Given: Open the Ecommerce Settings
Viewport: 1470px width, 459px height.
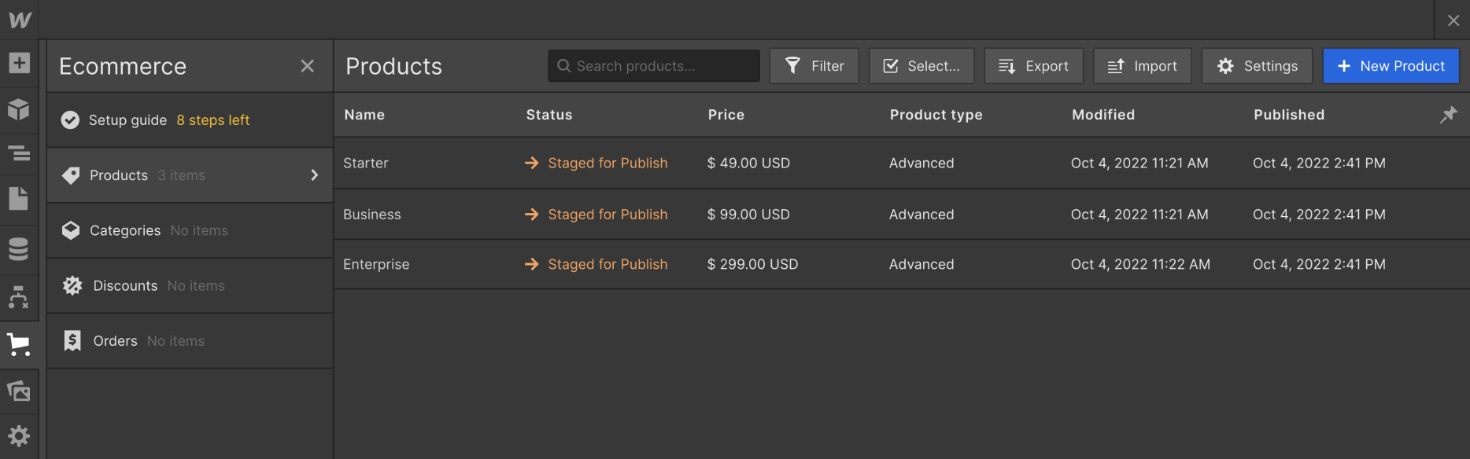Looking at the screenshot, I should [x=1257, y=65].
